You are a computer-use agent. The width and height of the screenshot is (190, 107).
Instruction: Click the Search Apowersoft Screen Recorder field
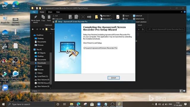pyautogui.click(x=166, y=29)
